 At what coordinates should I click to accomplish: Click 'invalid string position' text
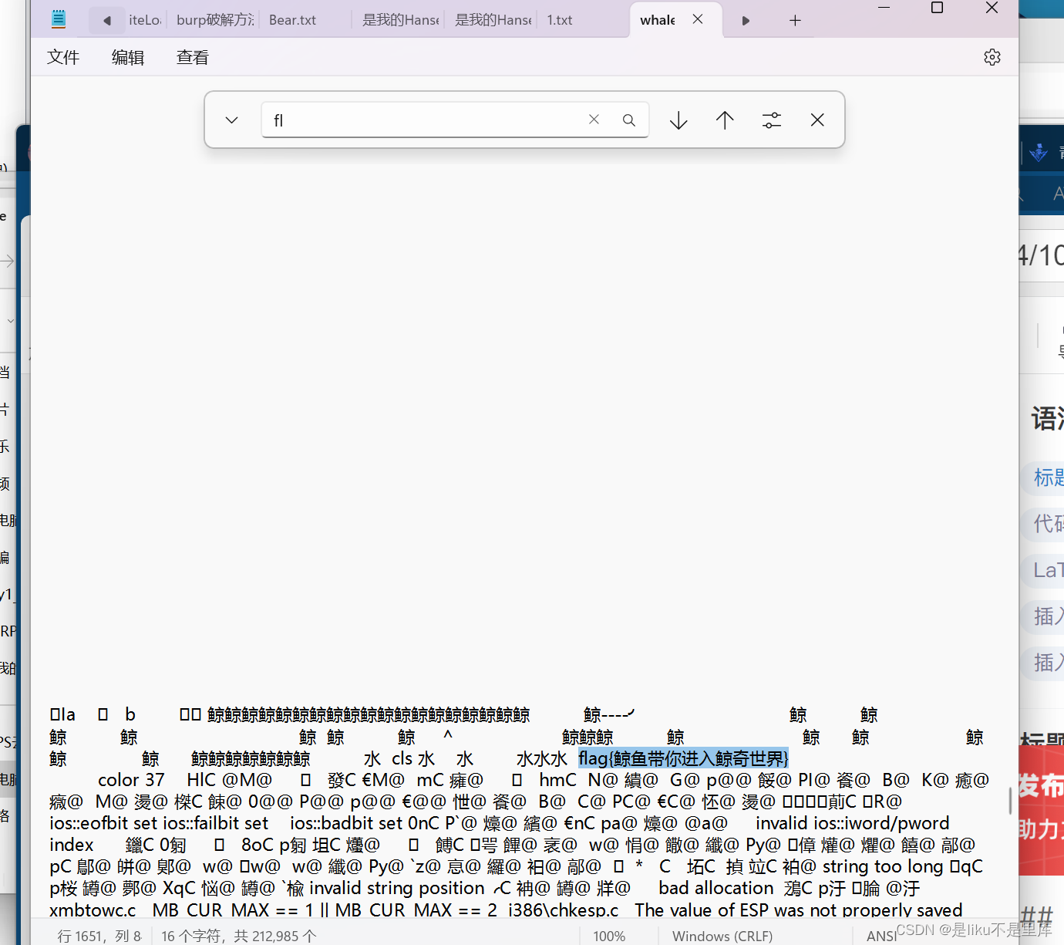point(397,888)
